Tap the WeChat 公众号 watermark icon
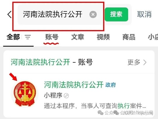The height and width of the screenshot is (119, 158). (x=101, y=113)
